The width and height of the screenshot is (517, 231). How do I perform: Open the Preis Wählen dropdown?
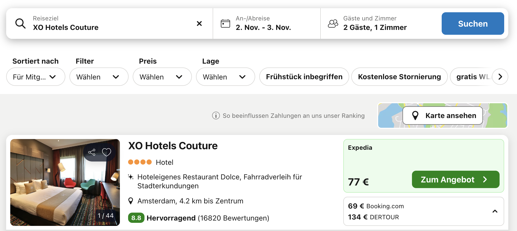pos(162,77)
